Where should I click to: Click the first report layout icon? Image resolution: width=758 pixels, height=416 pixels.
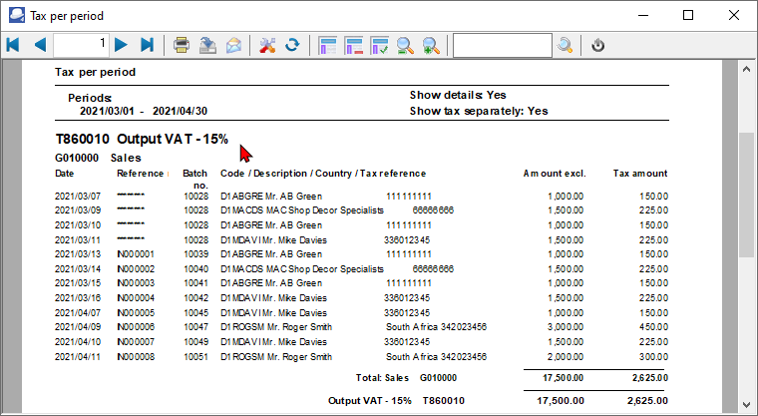[x=328, y=45]
